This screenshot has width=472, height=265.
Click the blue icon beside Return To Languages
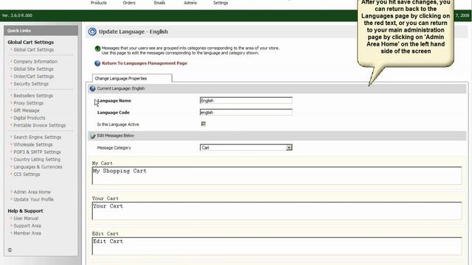tap(97, 63)
